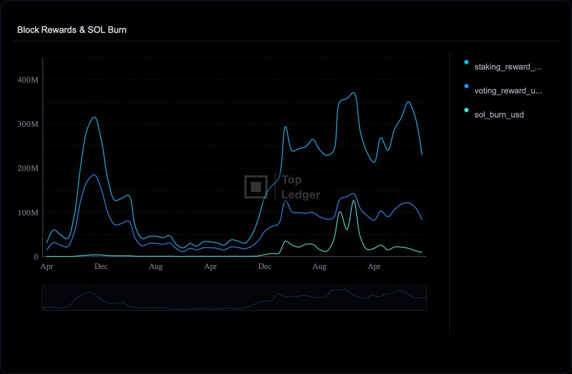Viewport: 572px width, 374px height.
Task: Click the first Dec x-axis label
Action: click(101, 267)
